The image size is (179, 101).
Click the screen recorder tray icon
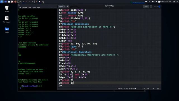pos(146,2)
